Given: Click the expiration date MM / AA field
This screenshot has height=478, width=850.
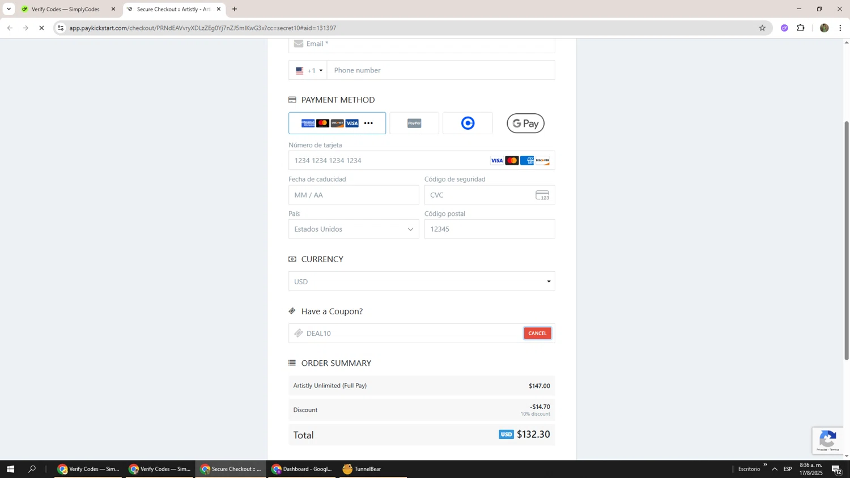Looking at the screenshot, I should [x=354, y=195].
